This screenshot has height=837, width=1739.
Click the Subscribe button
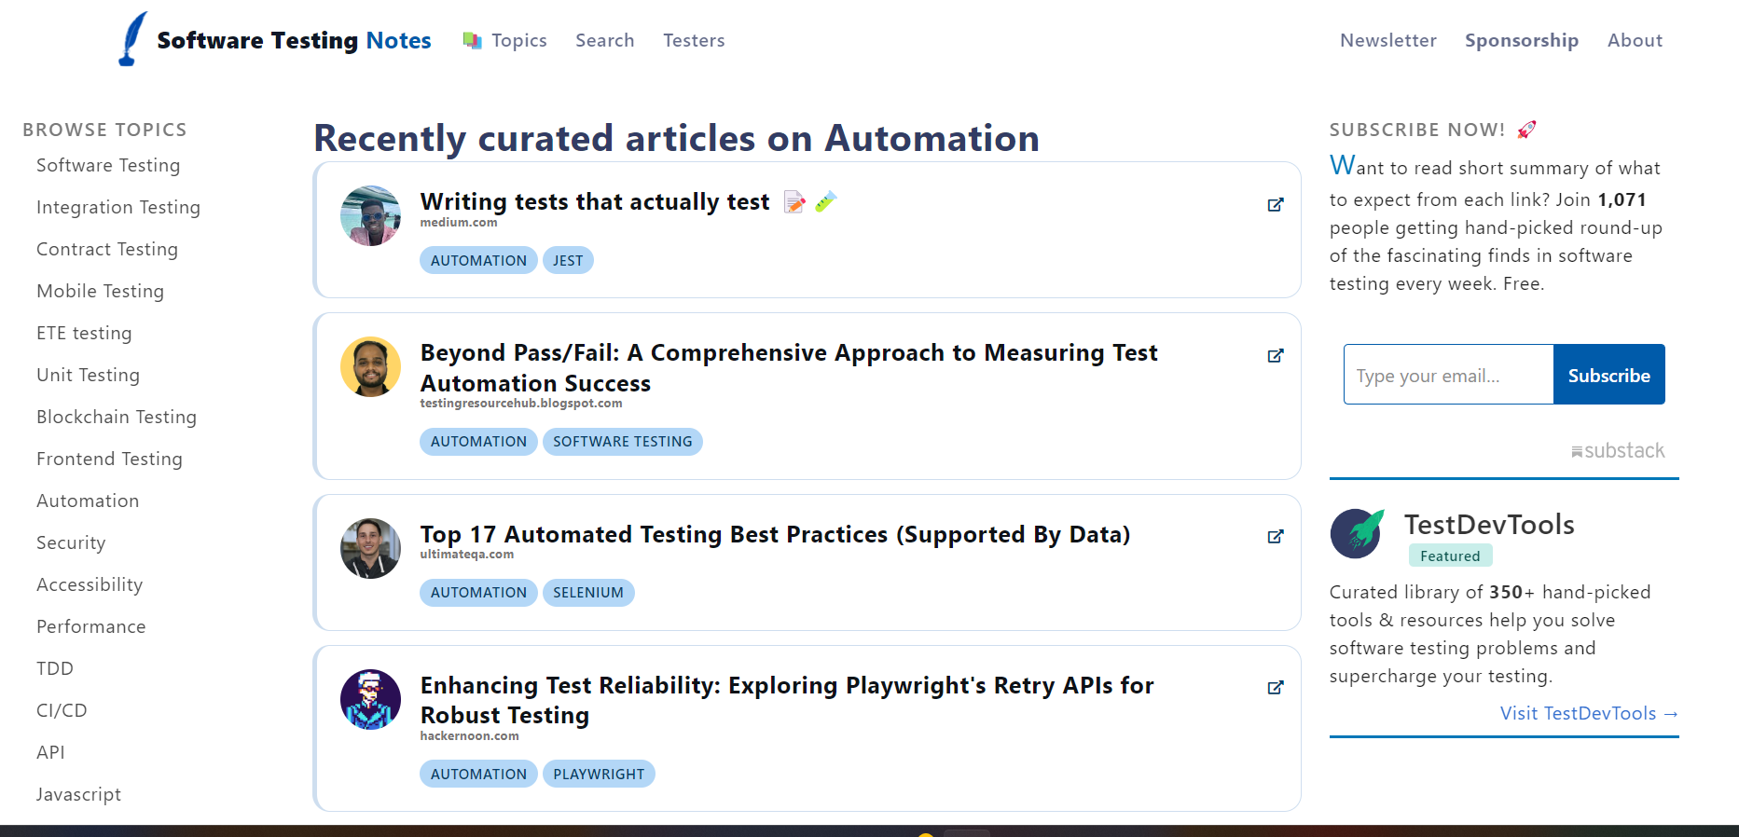tap(1609, 375)
